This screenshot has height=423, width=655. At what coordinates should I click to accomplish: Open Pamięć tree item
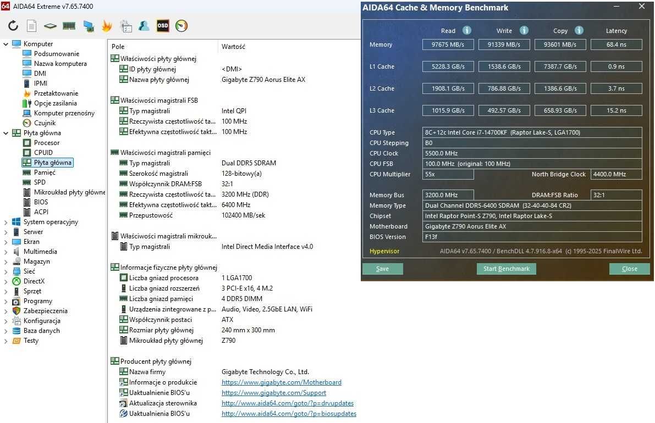tap(45, 172)
